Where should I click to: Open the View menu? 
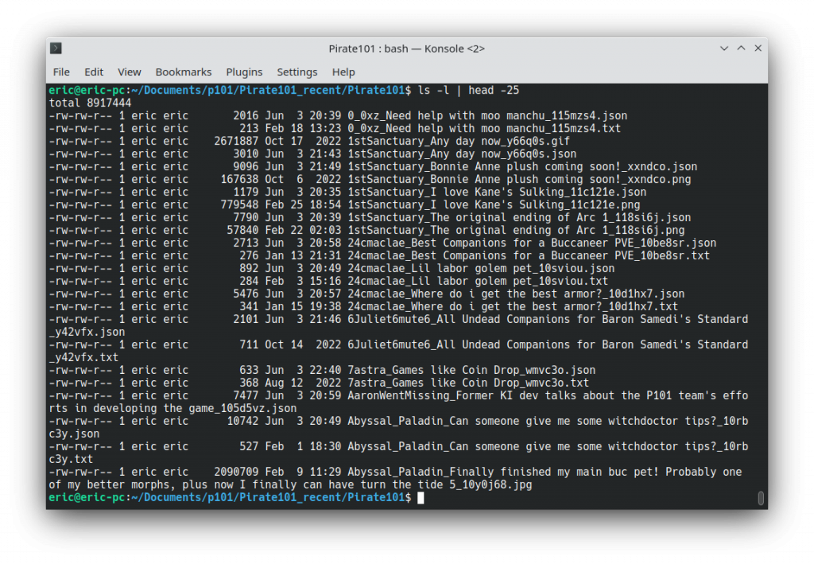(x=130, y=72)
